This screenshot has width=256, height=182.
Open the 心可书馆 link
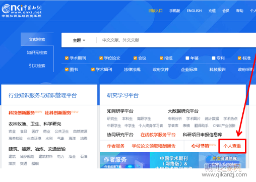pos(200,146)
